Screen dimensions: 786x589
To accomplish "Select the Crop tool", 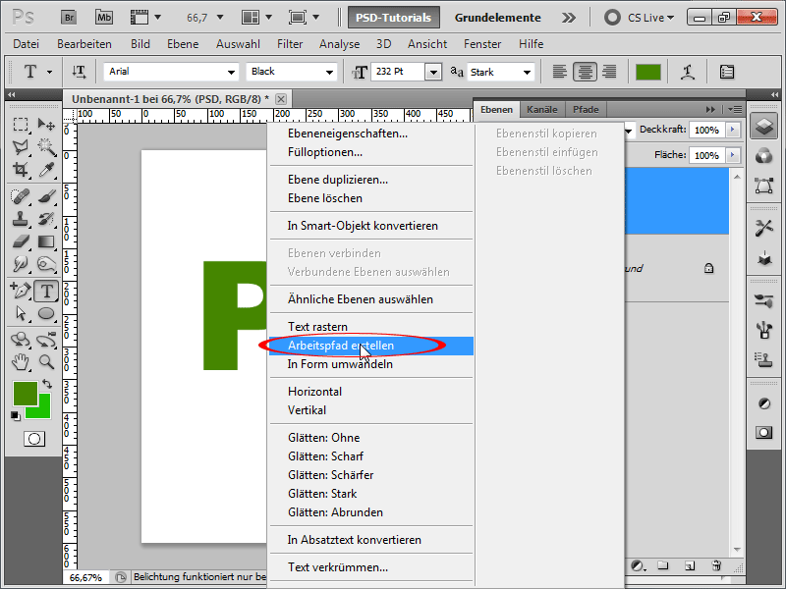I will click(x=21, y=169).
